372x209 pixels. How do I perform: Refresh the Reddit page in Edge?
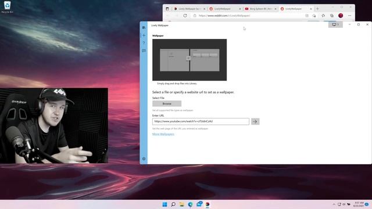click(185, 16)
